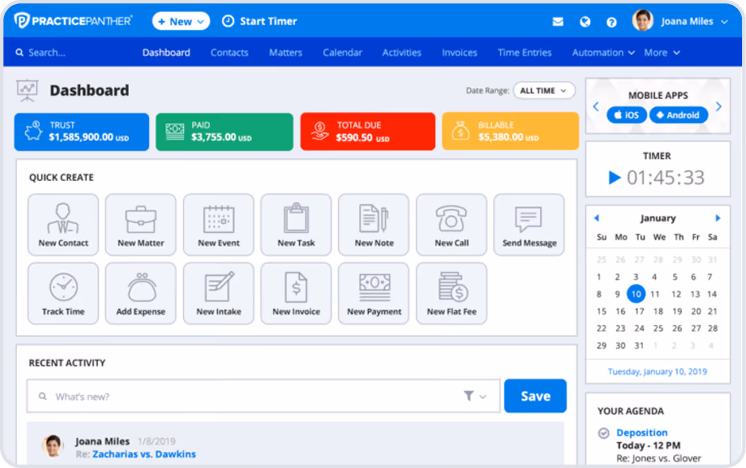Go to previous mobile apps slide
The width and height of the screenshot is (746, 468).
tap(596, 106)
